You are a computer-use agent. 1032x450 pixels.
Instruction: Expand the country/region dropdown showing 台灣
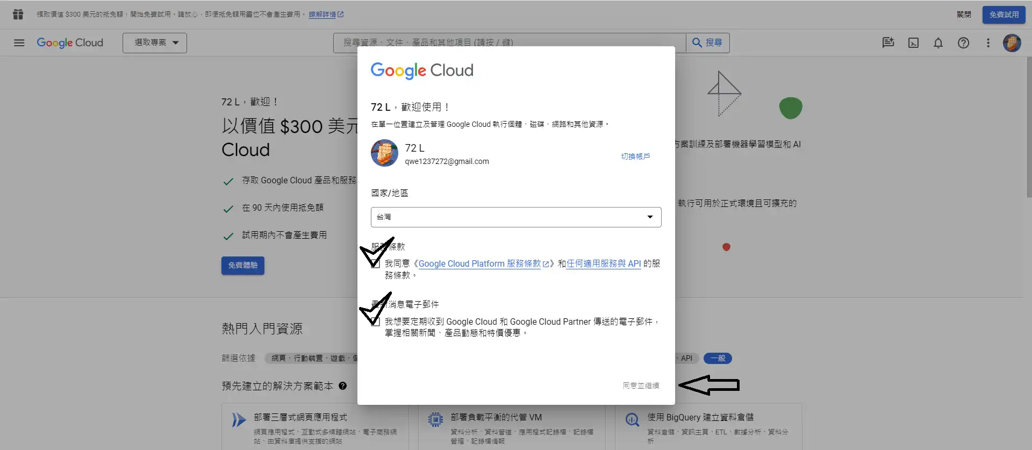tap(515, 217)
